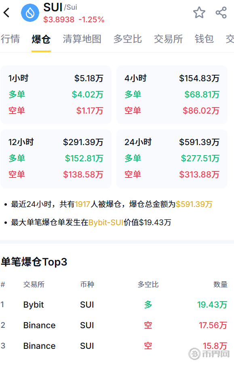Click the 1小时 liquidation card

click(x=56, y=95)
